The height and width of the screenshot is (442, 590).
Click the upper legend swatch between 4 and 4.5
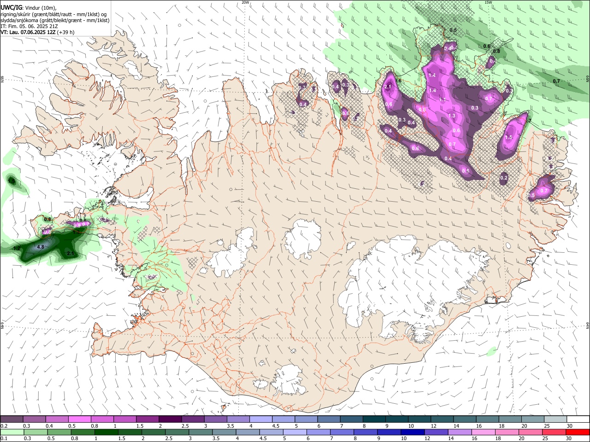[x=260, y=419]
